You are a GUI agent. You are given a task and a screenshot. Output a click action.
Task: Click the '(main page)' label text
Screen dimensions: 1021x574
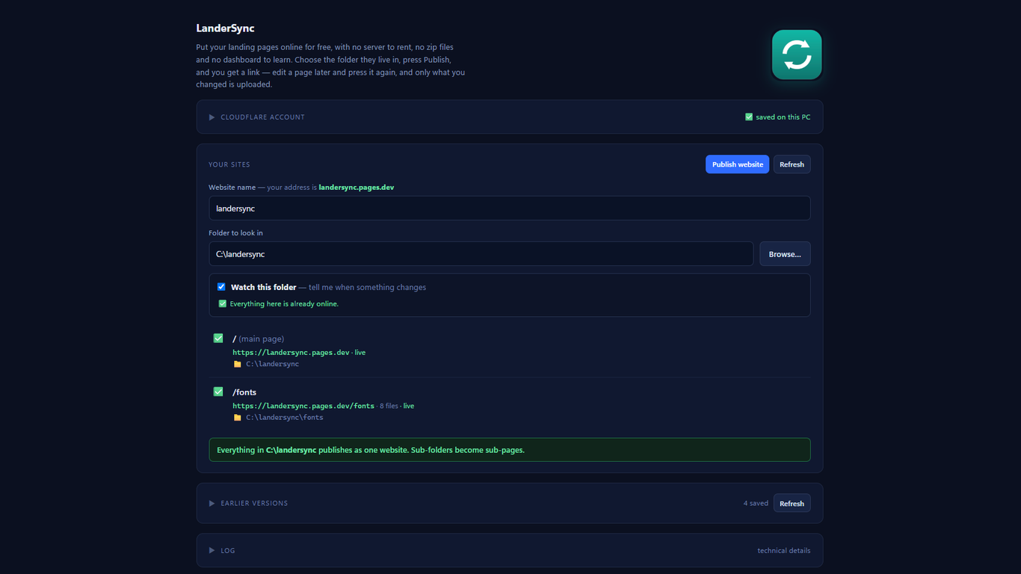coord(262,339)
